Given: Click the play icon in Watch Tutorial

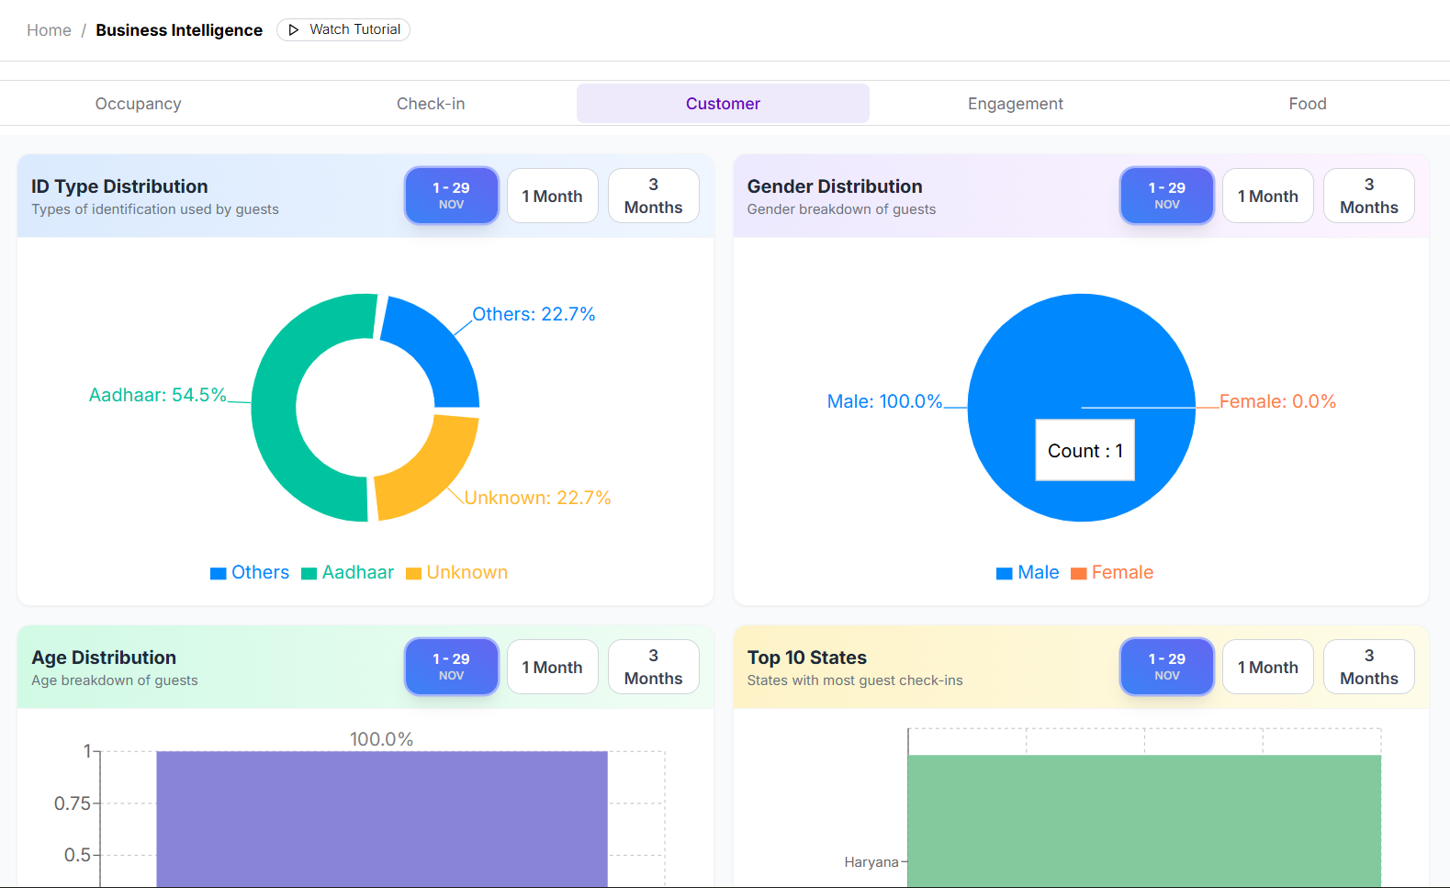Looking at the screenshot, I should click(x=294, y=30).
